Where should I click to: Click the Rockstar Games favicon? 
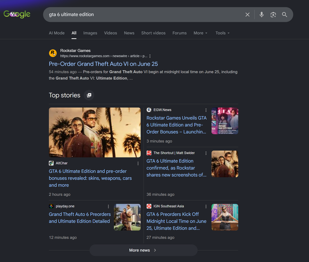click(53, 53)
